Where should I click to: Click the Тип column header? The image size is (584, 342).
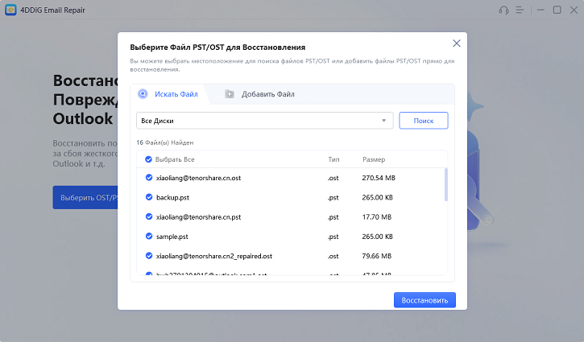(x=333, y=159)
